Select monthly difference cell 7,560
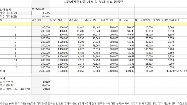 (x=164, y=27)
